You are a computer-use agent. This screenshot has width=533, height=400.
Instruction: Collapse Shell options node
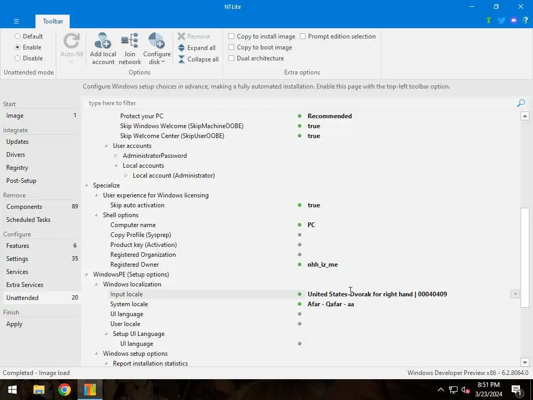coord(96,215)
